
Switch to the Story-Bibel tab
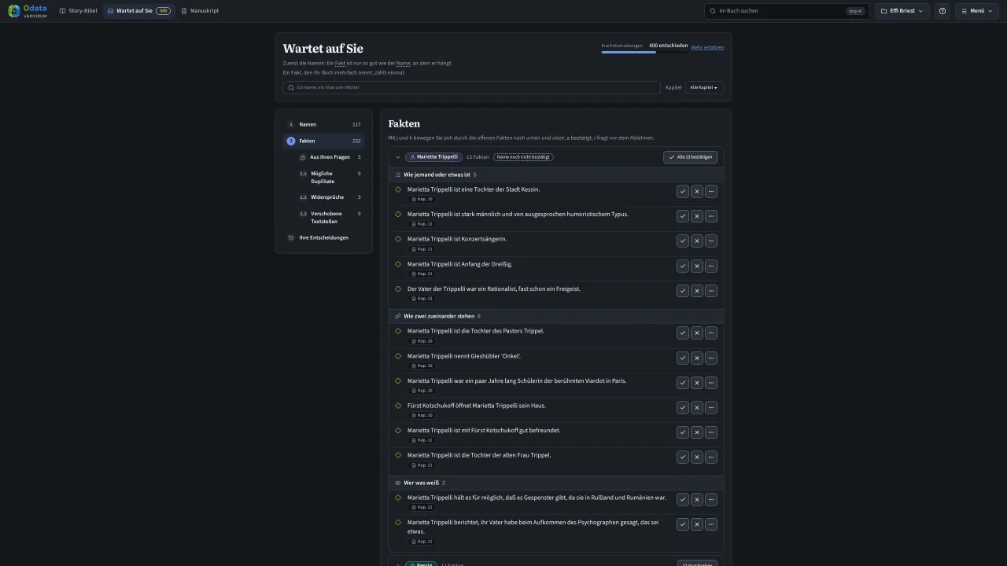(79, 11)
